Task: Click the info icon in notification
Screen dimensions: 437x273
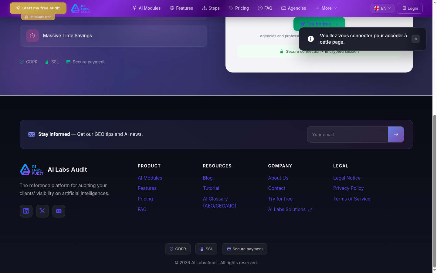Action: point(310,39)
